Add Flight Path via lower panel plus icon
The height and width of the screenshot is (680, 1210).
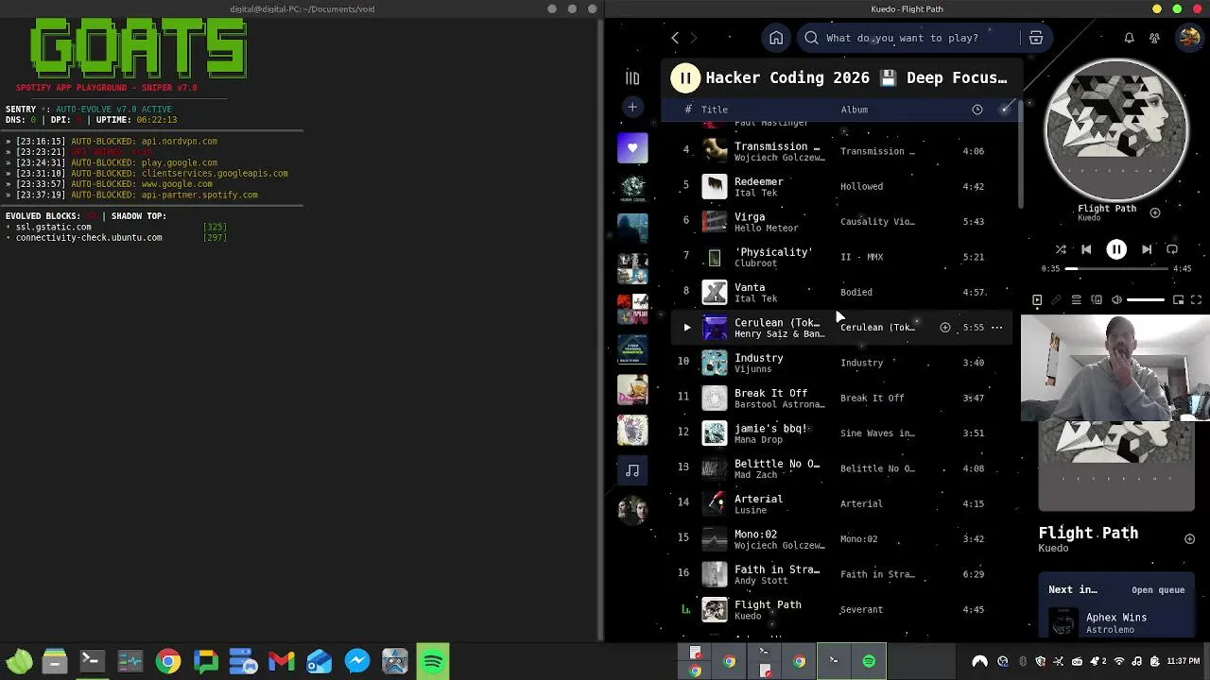(x=1189, y=538)
